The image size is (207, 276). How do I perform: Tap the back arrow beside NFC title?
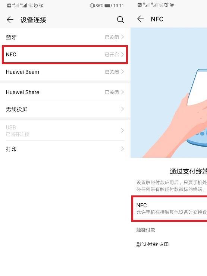141,19
